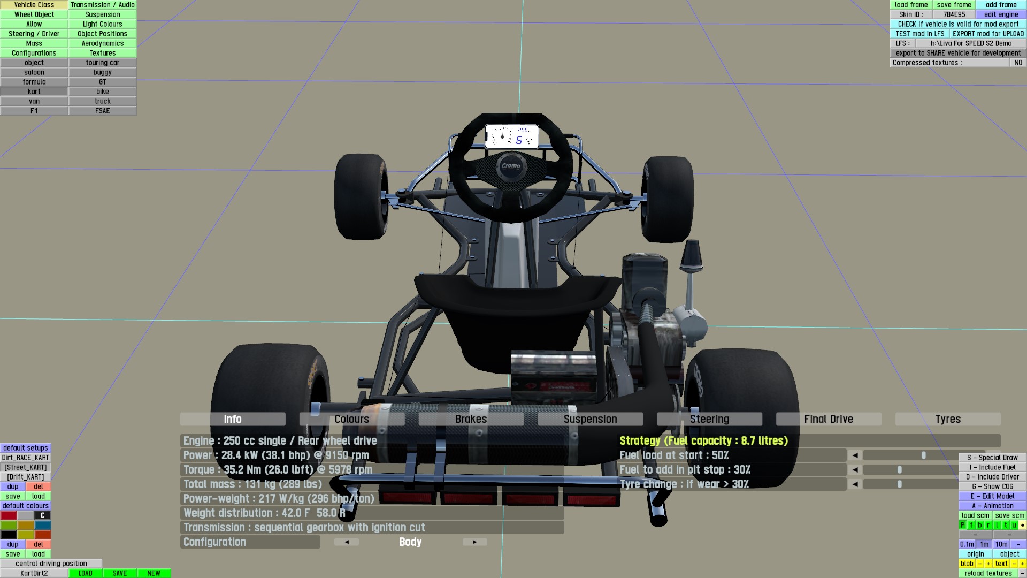Toggle D - Include Driver option
This screenshot has width=1027, height=578.
[x=992, y=477]
